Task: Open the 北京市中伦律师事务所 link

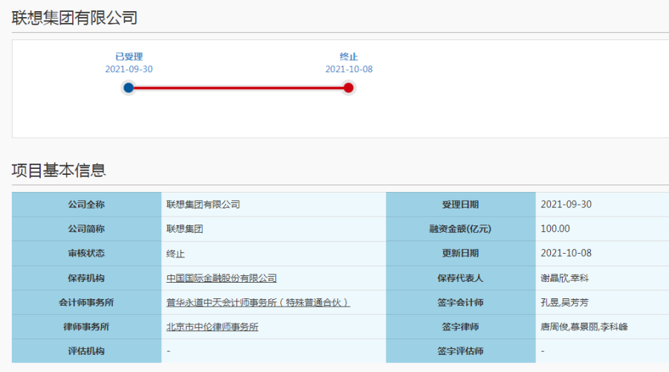Action: point(213,327)
